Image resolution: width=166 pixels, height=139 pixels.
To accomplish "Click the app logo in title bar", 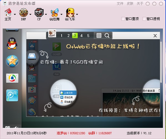I will (x=5, y=3).
